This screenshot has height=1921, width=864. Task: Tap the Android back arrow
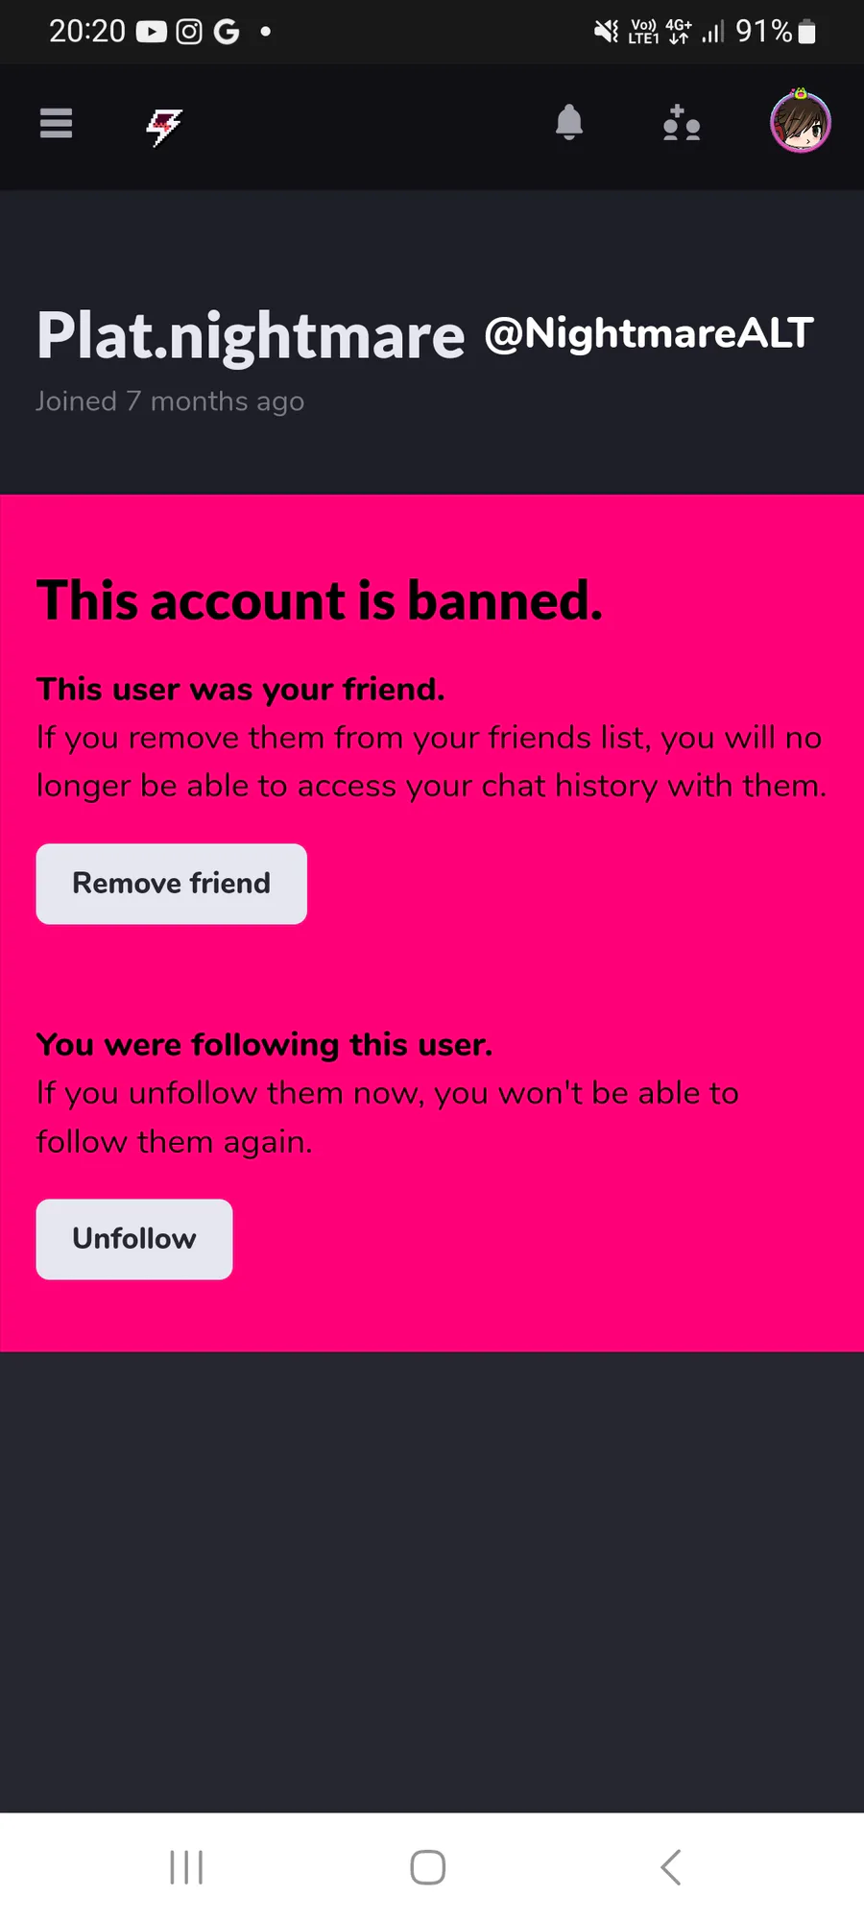[x=671, y=1867]
